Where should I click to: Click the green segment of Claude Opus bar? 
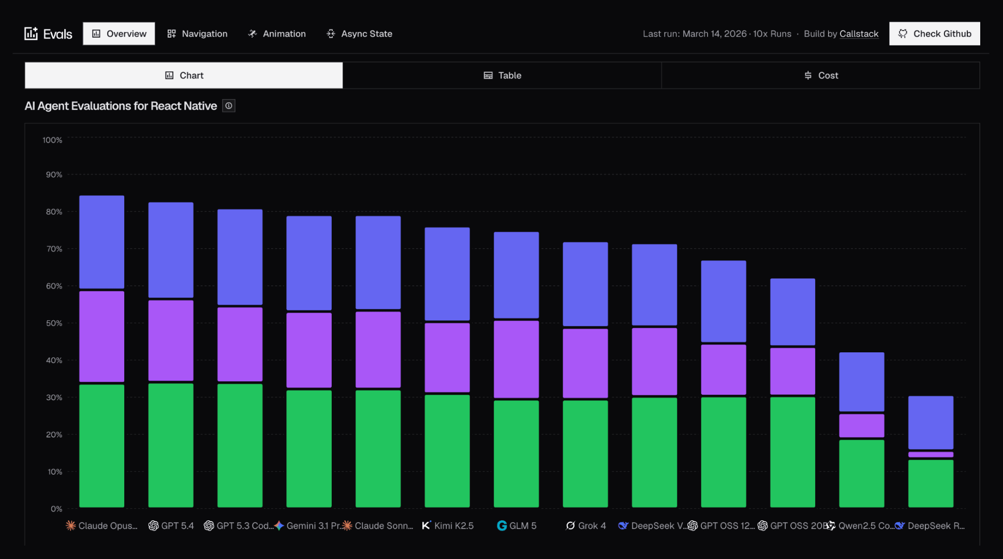click(x=102, y=446)
